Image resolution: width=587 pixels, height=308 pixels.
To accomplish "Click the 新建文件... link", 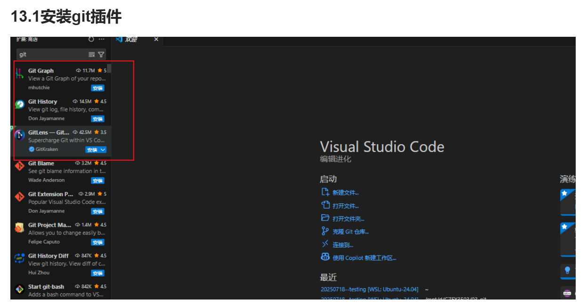I will click(x=345, y=192).
